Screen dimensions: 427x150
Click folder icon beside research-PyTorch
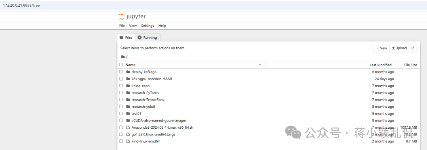coord(128,93)
